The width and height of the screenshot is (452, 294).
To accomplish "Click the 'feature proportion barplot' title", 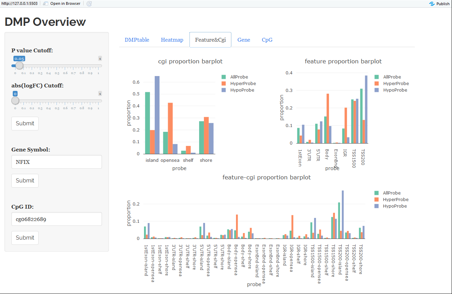I will tap(343, 61).
